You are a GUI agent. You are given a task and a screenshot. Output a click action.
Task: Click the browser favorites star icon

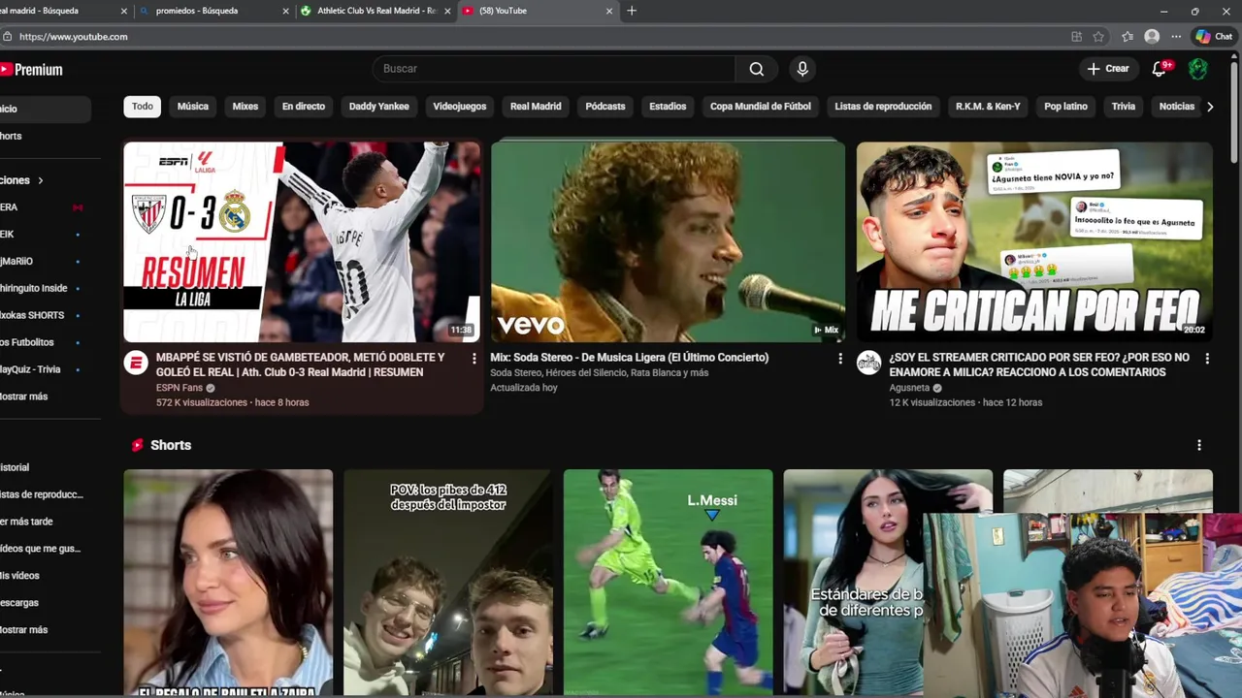(1098, 37)
